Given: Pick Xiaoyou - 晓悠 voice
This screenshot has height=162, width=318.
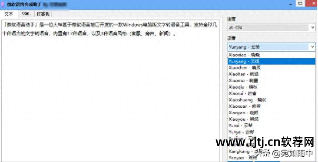Looking at the screenshot, I should [x=272, y=119].
